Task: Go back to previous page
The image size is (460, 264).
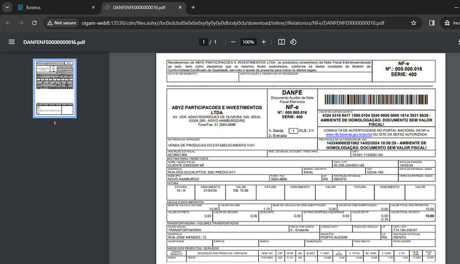Action: (x=8, y=23)
